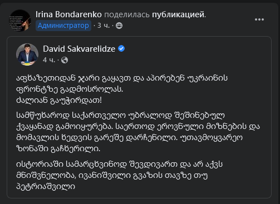Image resolution: width=280 pixels, height=204 pixels.
Task: Open the "3 ч." timestamp link
Action: coord(104,26)
